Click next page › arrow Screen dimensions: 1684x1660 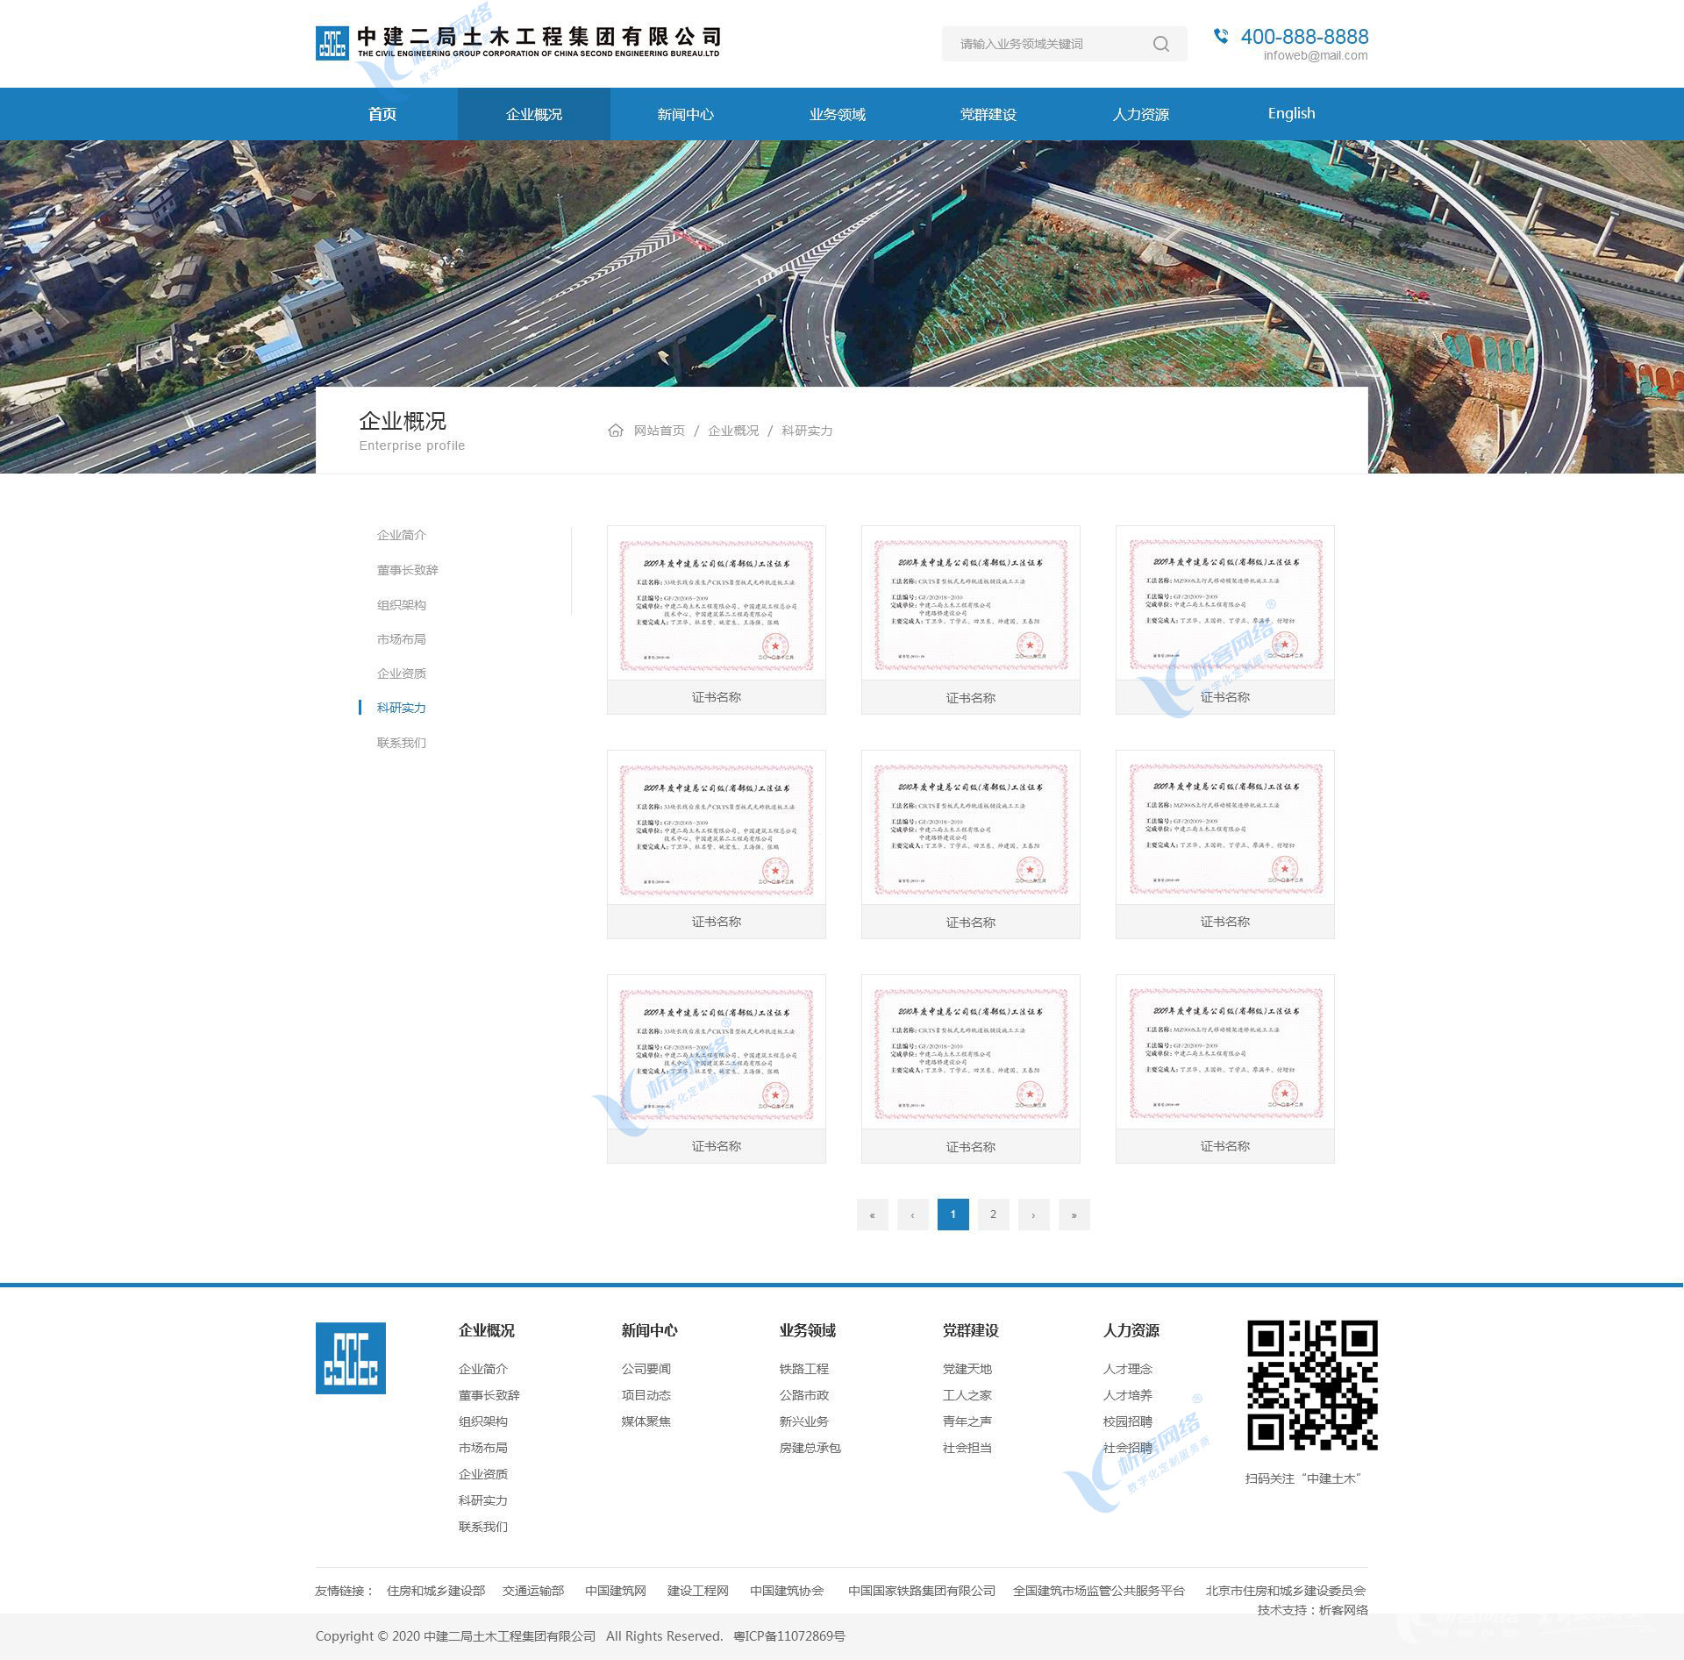(x=1033, y=1215)
